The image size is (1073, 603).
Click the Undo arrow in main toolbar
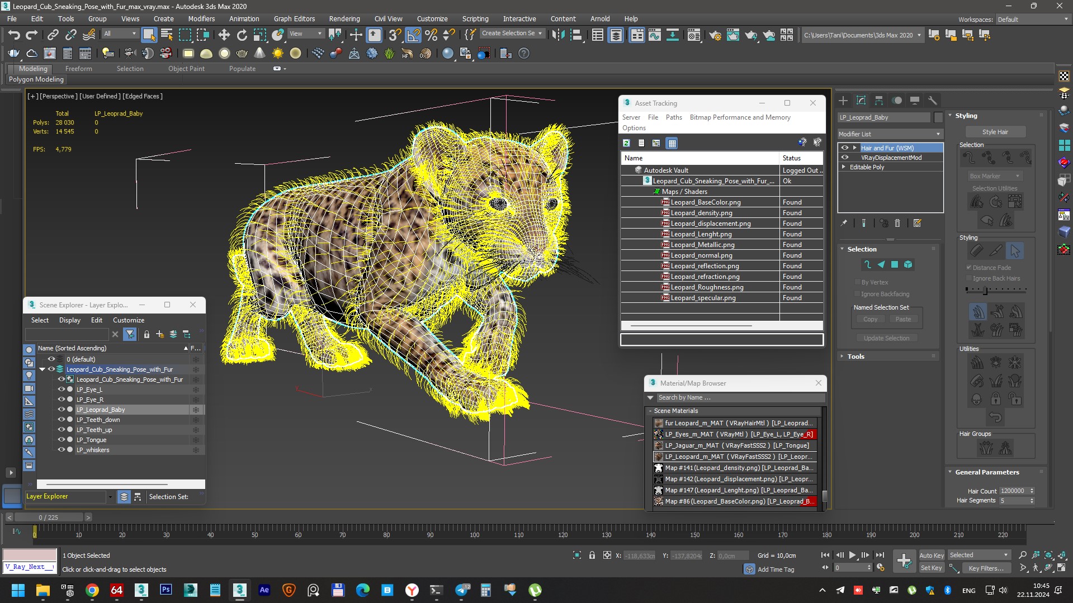tap(14, 35)
